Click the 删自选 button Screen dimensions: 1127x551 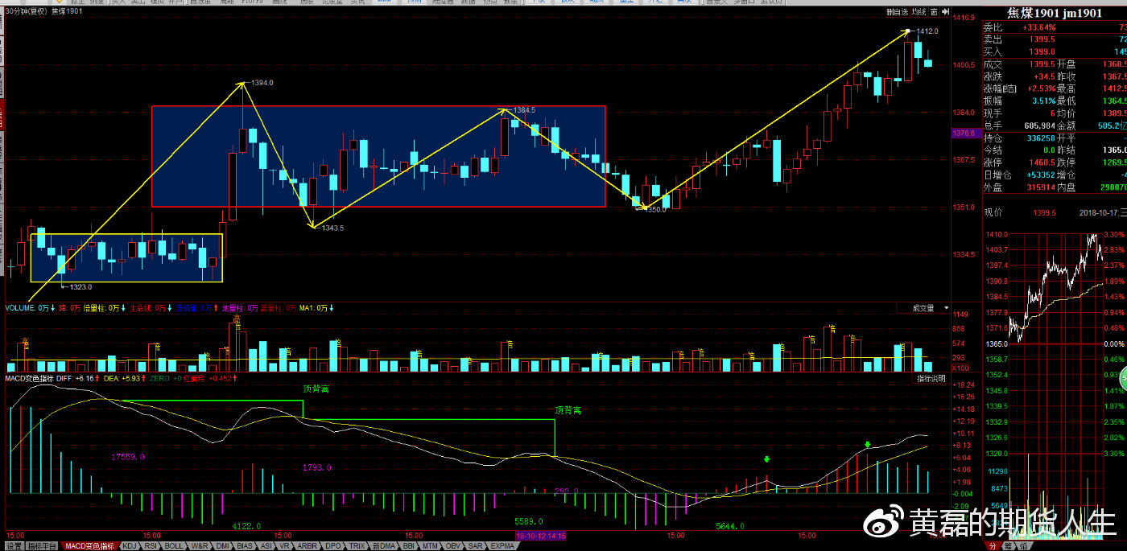click(x=896, y=12)
